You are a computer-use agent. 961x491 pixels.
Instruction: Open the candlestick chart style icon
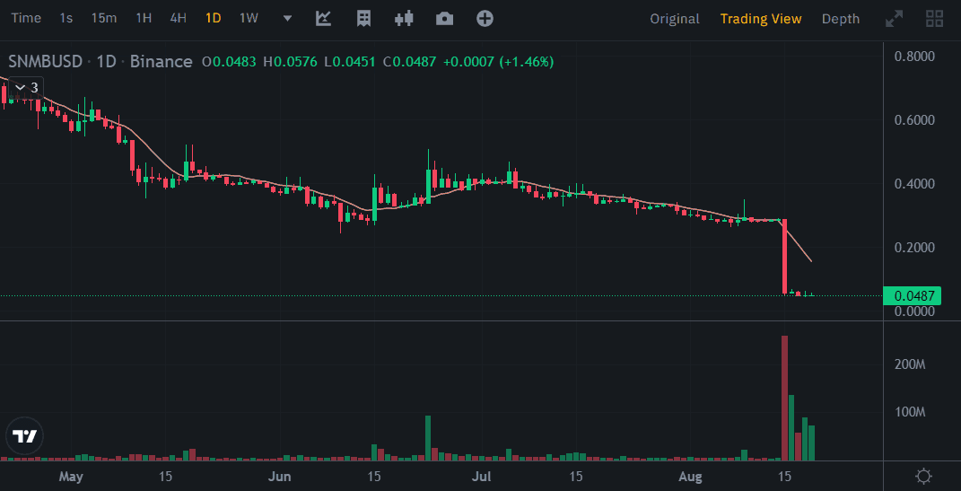coord(404,18)
